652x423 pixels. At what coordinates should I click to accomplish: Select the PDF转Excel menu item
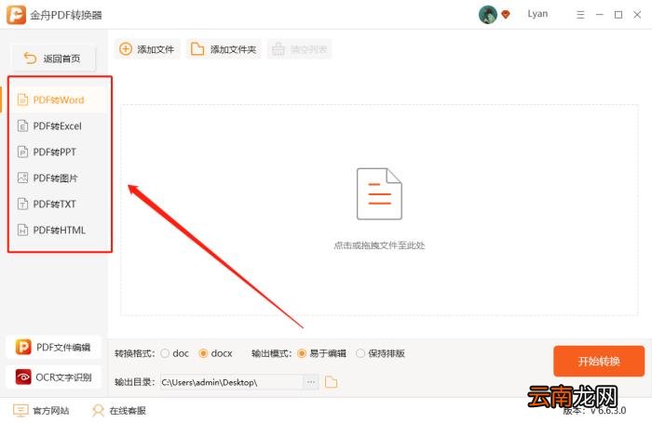pos(56,126)
